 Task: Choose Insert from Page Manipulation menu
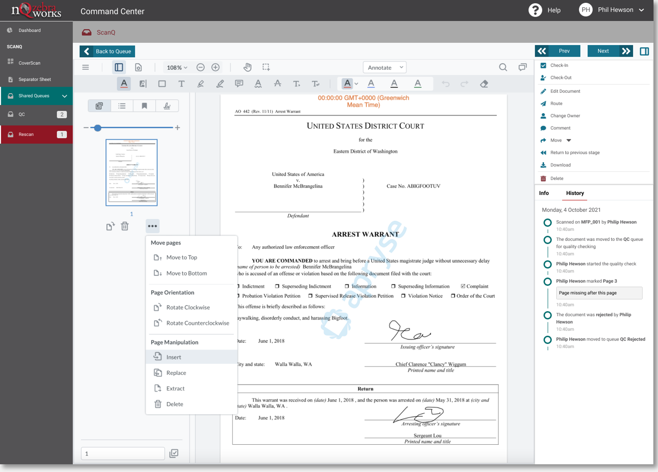click(x=174, y=357)
